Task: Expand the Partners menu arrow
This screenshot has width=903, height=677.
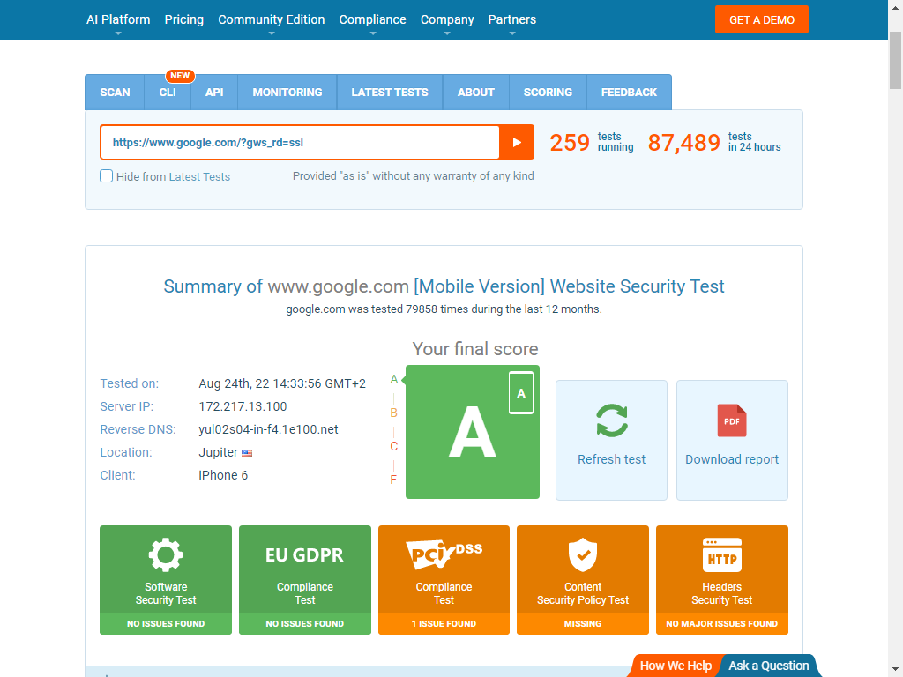Action: tap(512, 33)
